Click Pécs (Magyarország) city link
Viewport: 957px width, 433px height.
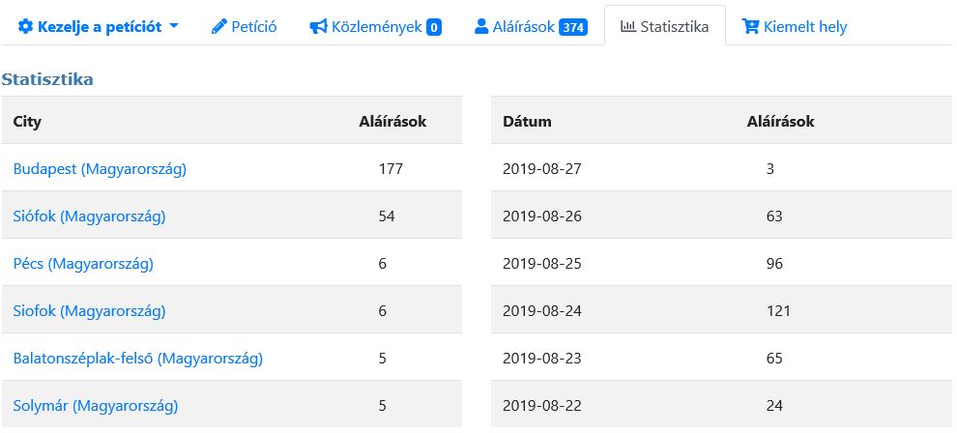click(83, 264)
